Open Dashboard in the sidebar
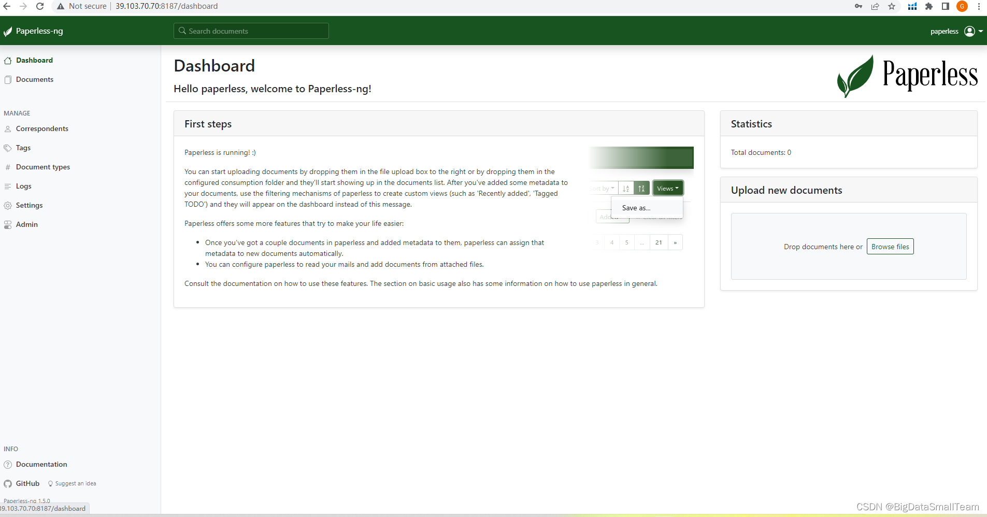 [34, 61]
